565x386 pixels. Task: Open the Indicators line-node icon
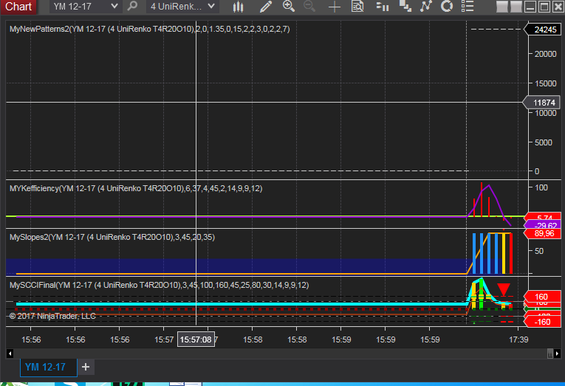pyautogui.click(x=426, y=7)
